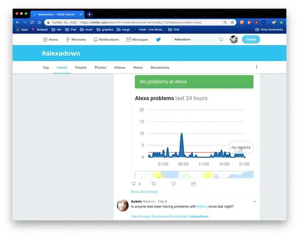The height and width of the screenshot is (237, 299).
Task: Open the profile avatar menu
Action: point(234,40)
